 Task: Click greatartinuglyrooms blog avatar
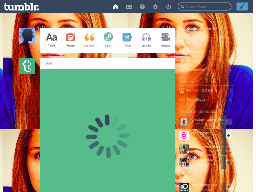coord(184,122)
